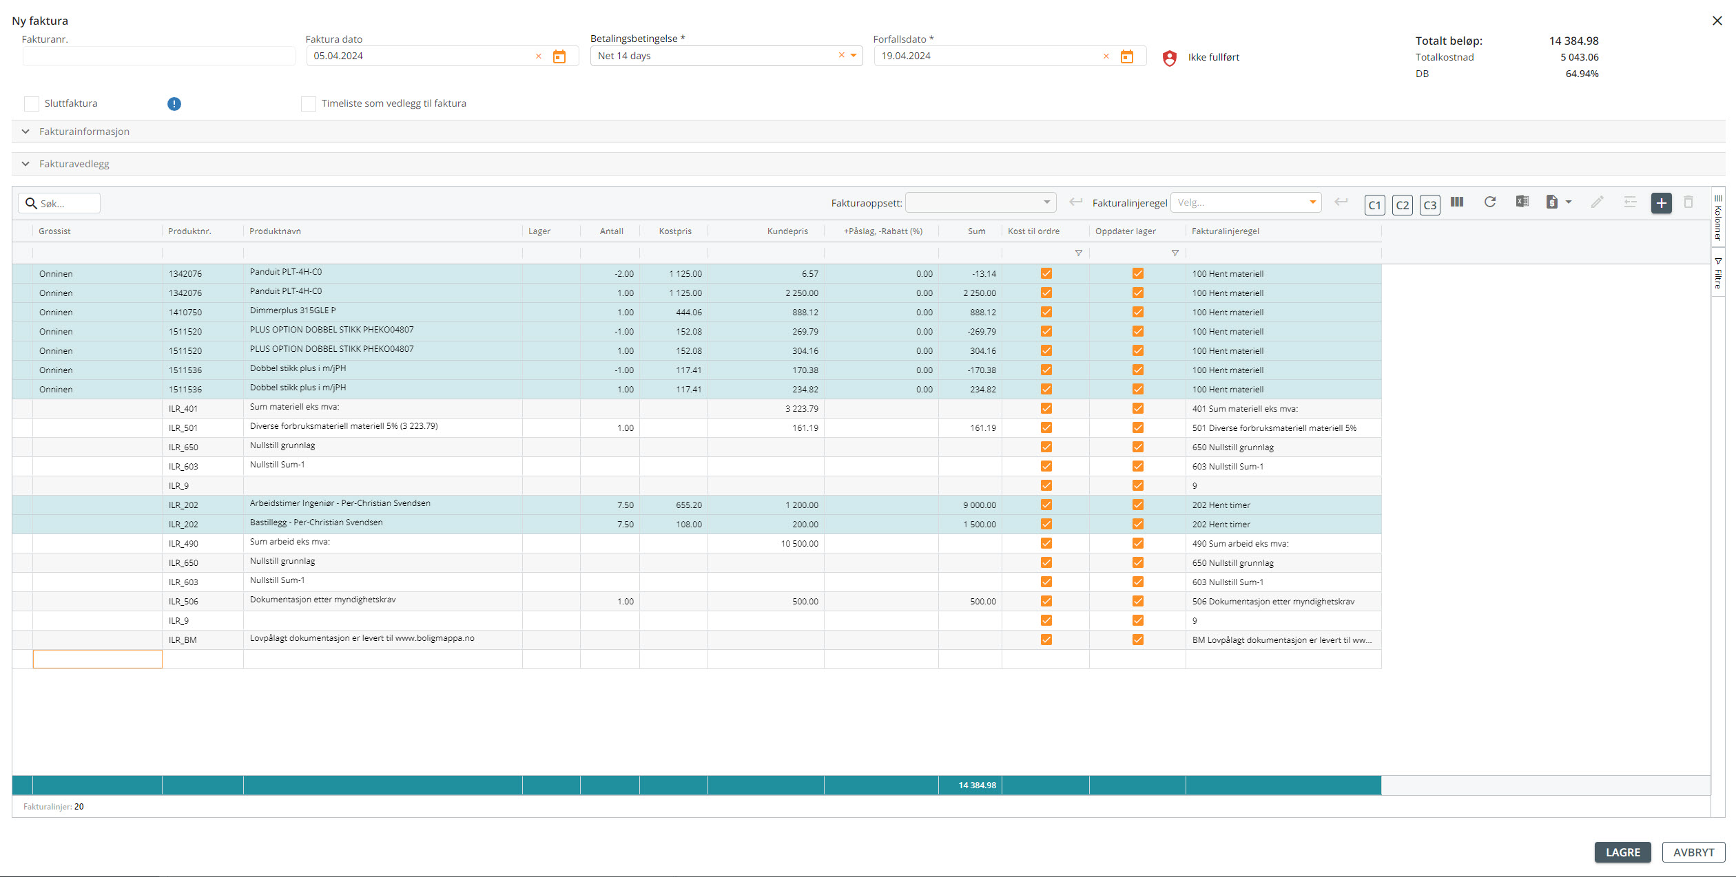
Task: Select the Dokumentasjon etter myndighetskrav row
Action: (x=696, y=602)
